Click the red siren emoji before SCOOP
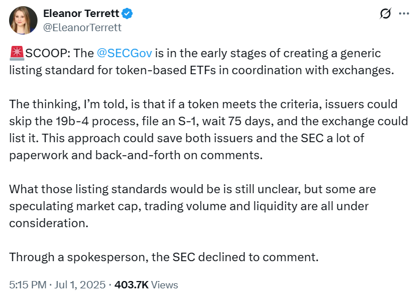The width and height of the screenshot is (415, 298). click(17, 53)
